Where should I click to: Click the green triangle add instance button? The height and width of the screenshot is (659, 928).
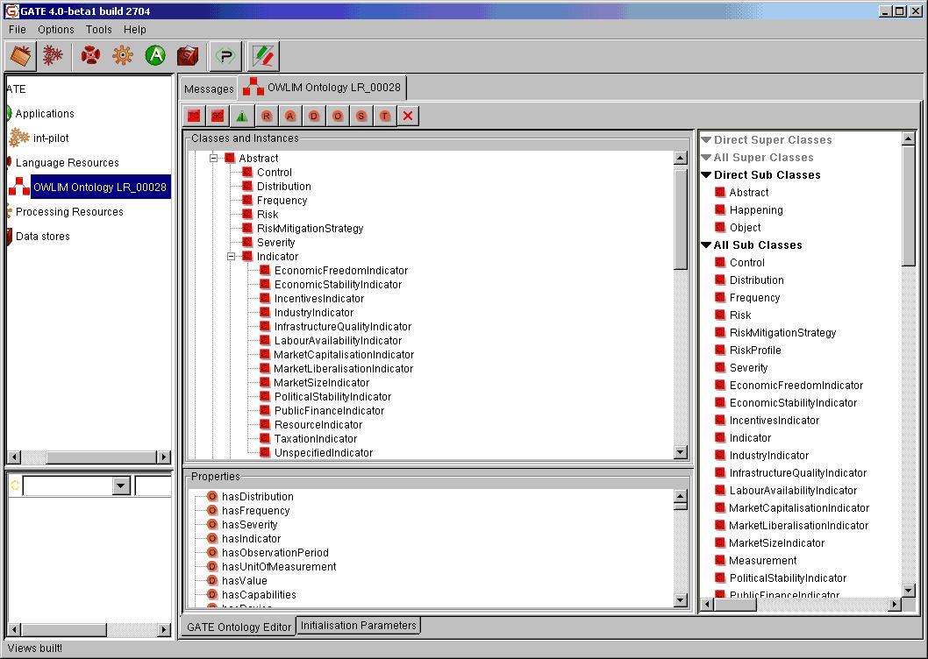click(x=242, y=116)
